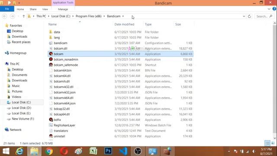Expand the dropdown arrow after This PC
This screenshot has height=156, width=277.
click(48, 16)
